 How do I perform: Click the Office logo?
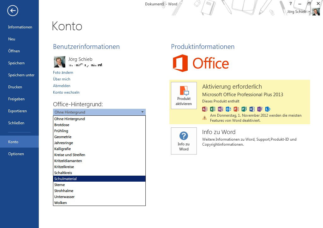(x=201, y=63)
